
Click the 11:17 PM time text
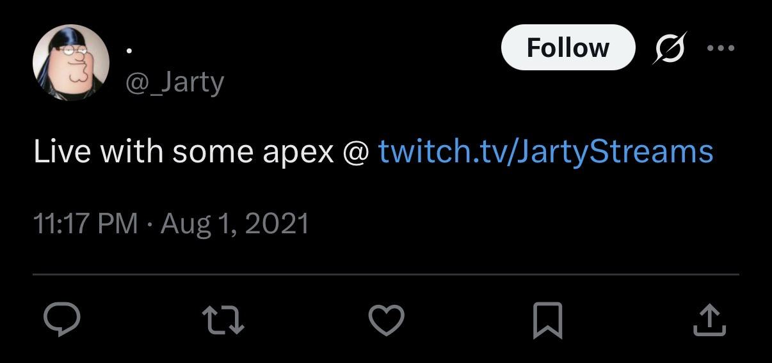click(85, 224)
